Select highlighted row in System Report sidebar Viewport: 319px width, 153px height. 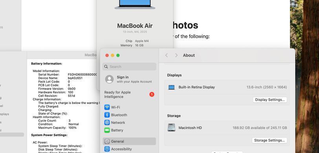[12, 135]
